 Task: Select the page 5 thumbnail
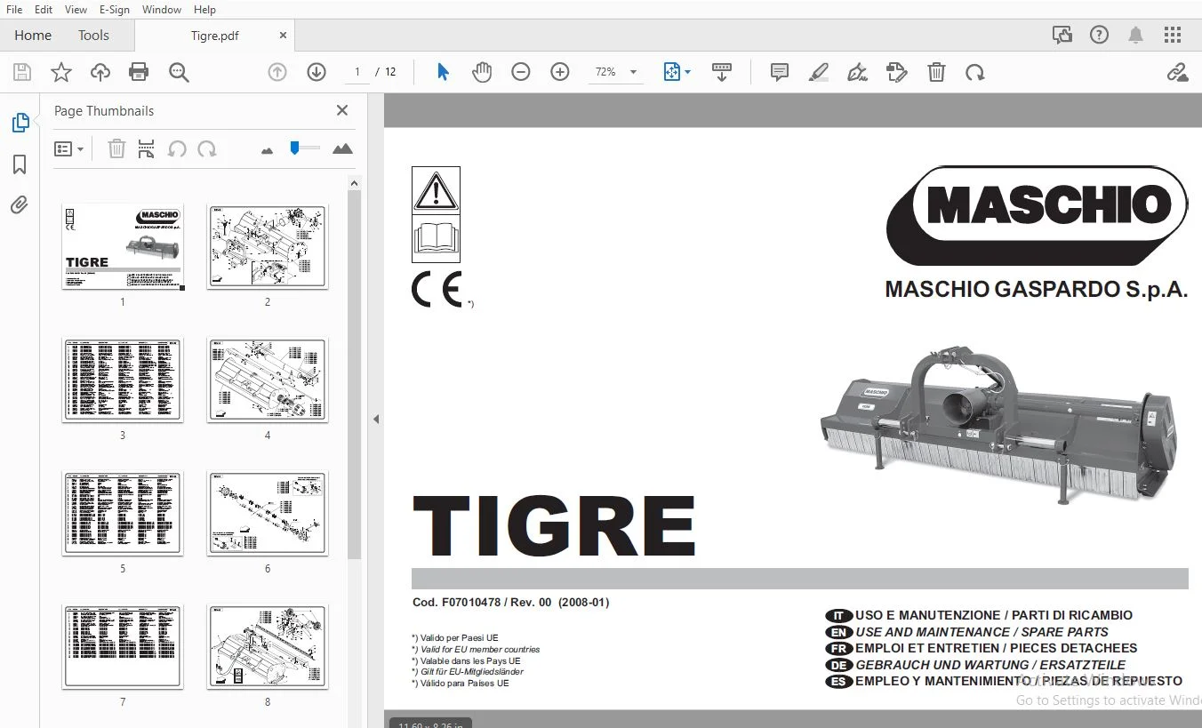(123, 513)
